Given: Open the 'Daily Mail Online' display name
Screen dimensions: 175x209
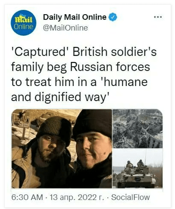Looking at the screenshot, I should click(75, 17).
